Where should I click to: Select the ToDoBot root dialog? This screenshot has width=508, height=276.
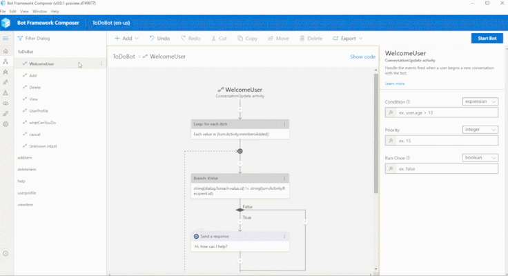coord(26,52)
